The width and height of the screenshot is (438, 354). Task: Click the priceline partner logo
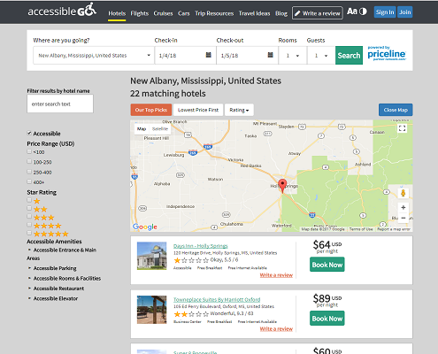tap(387, 53)
